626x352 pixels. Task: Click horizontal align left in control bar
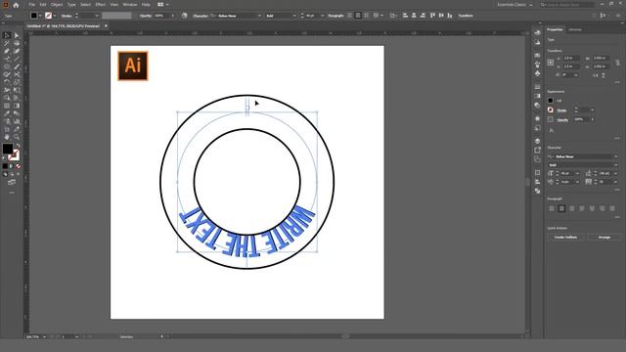pos(405,16)
